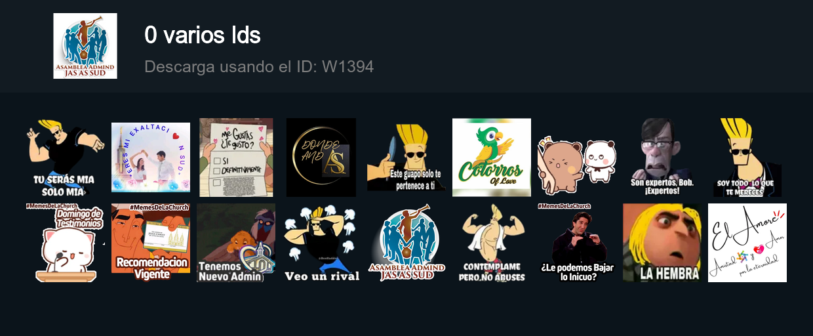Choose the '¿Le podemos bajar lo inicuo?' sticker
Image resolution: width=813 pixels, height=336 pixels.
tap(577, 243)
